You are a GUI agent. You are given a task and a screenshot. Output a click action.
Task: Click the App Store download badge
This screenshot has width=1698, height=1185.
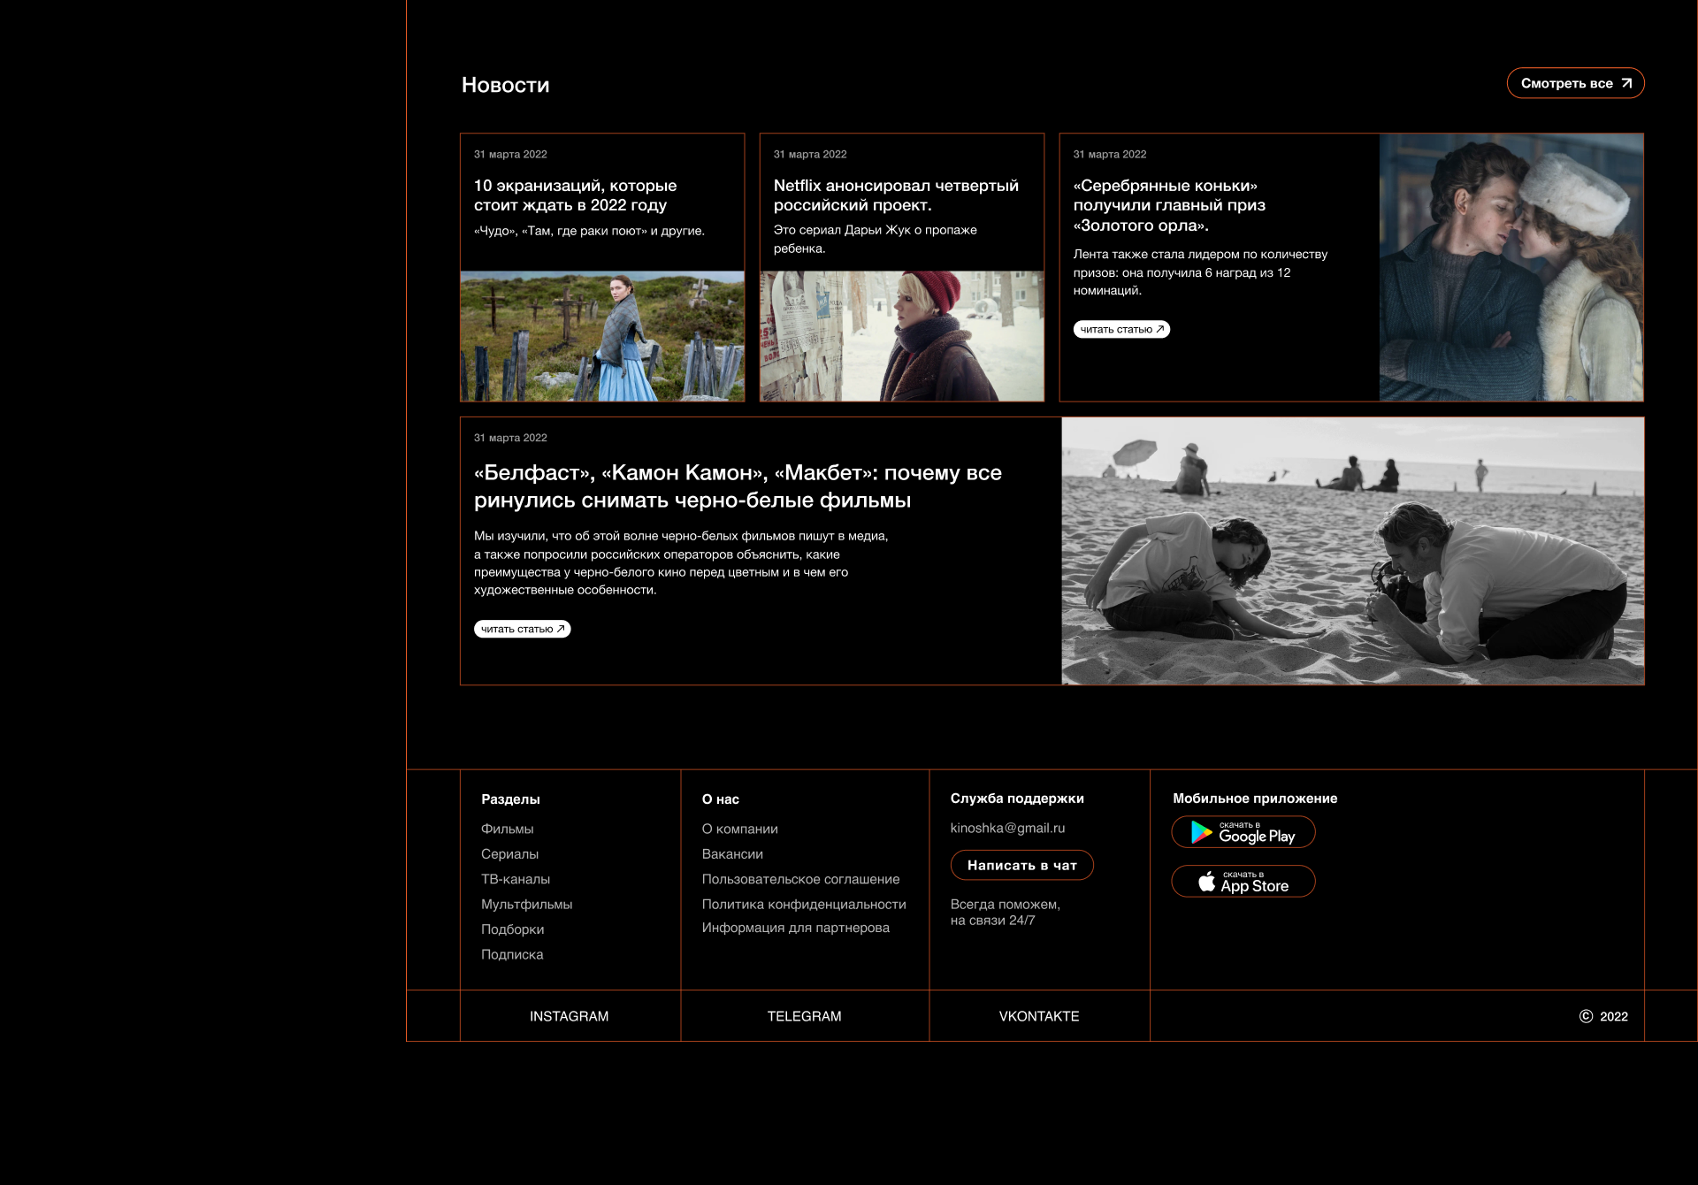(x=1243, y=882)
